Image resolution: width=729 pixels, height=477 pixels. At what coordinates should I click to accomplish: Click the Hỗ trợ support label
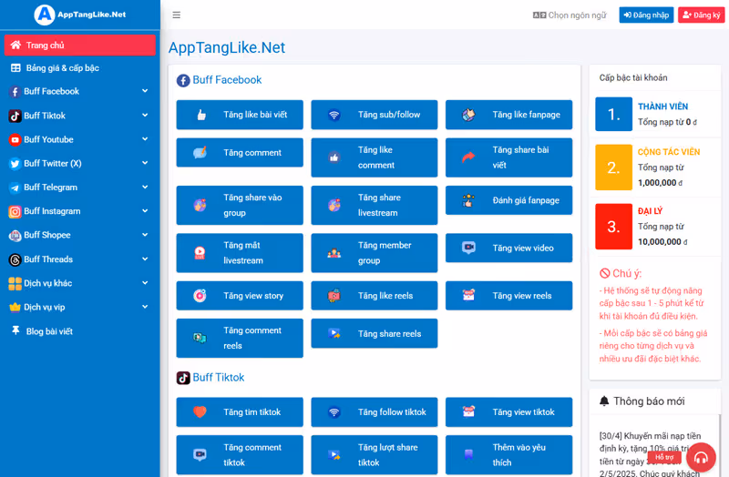664,458
